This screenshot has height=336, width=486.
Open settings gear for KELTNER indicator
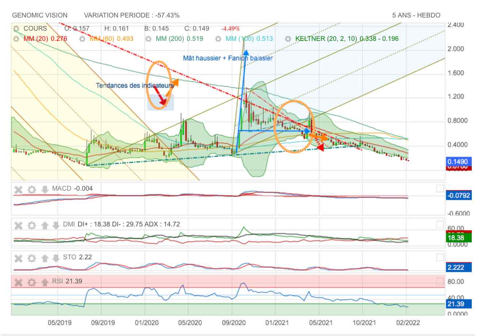[x=288, y=39]
